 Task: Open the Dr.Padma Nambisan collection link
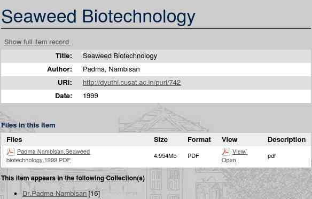tap(54, 194)
